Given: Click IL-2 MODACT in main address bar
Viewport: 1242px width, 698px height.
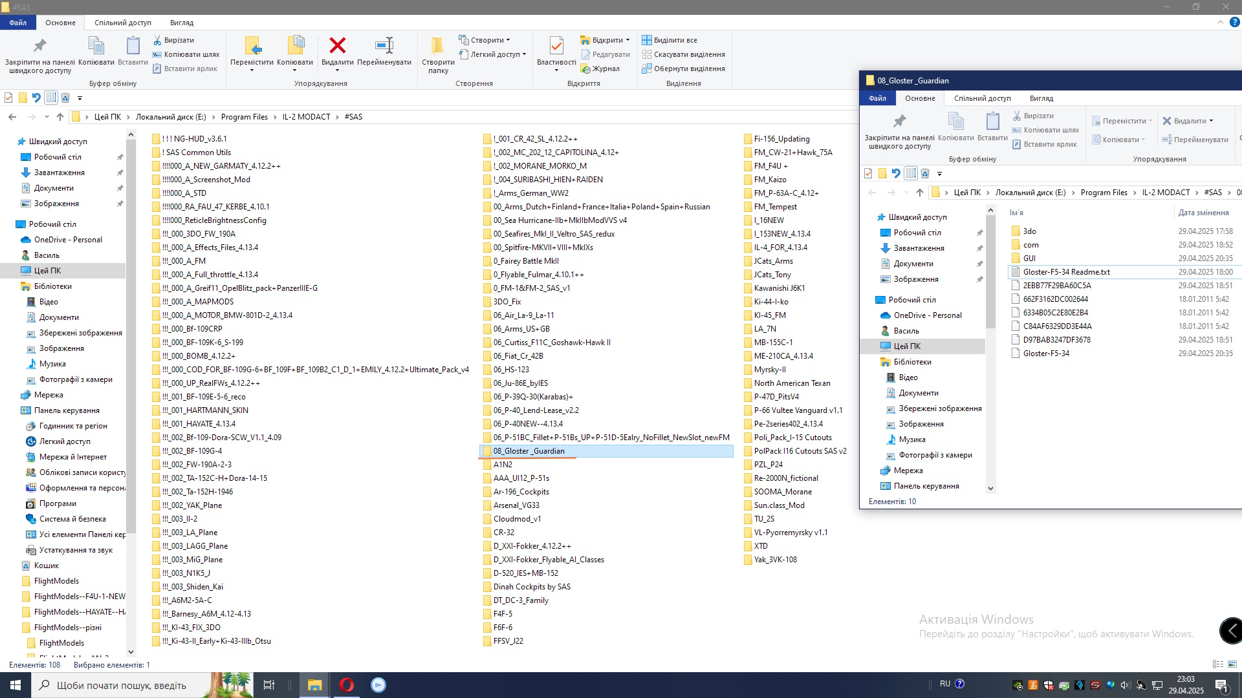Looking at the screenshot, I should [x=306, y=117].
